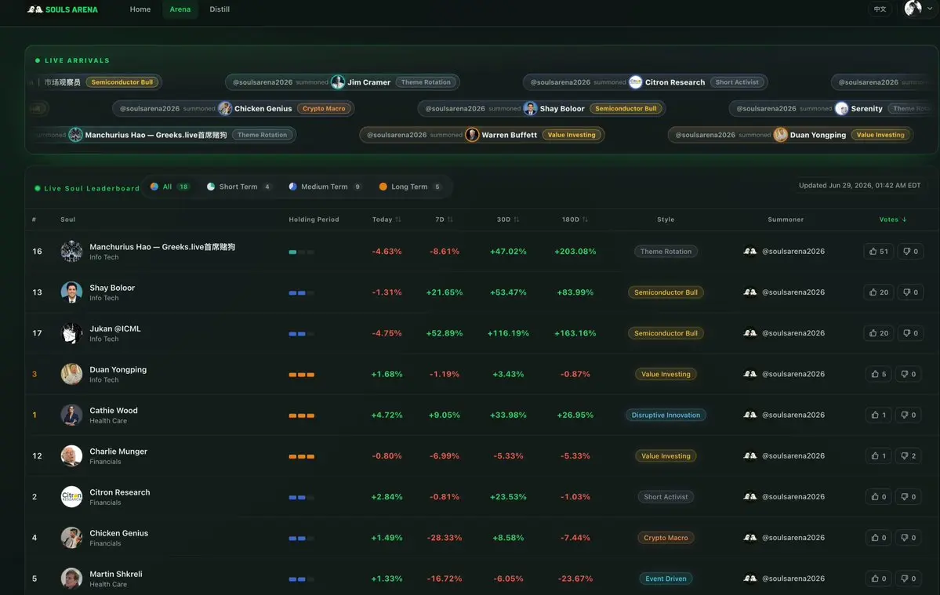Downvote Chicken Genius in the leaderboard
The height and width of the screenshot is (595, 940).
(x=908, y=538)
